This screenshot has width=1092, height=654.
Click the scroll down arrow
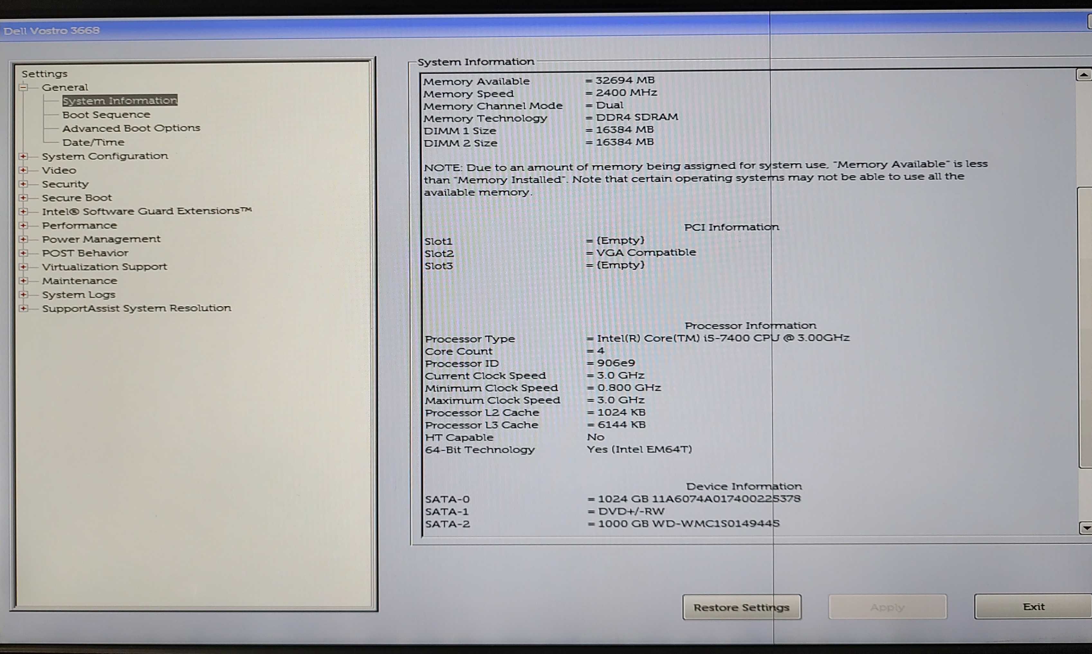(1085, 528)
